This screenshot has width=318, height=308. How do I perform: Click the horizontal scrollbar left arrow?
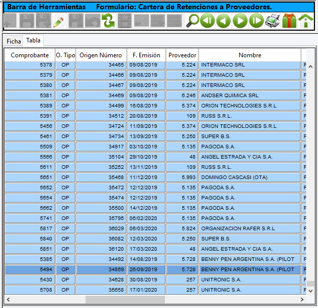pyautogui.click(x=8, y=299)
